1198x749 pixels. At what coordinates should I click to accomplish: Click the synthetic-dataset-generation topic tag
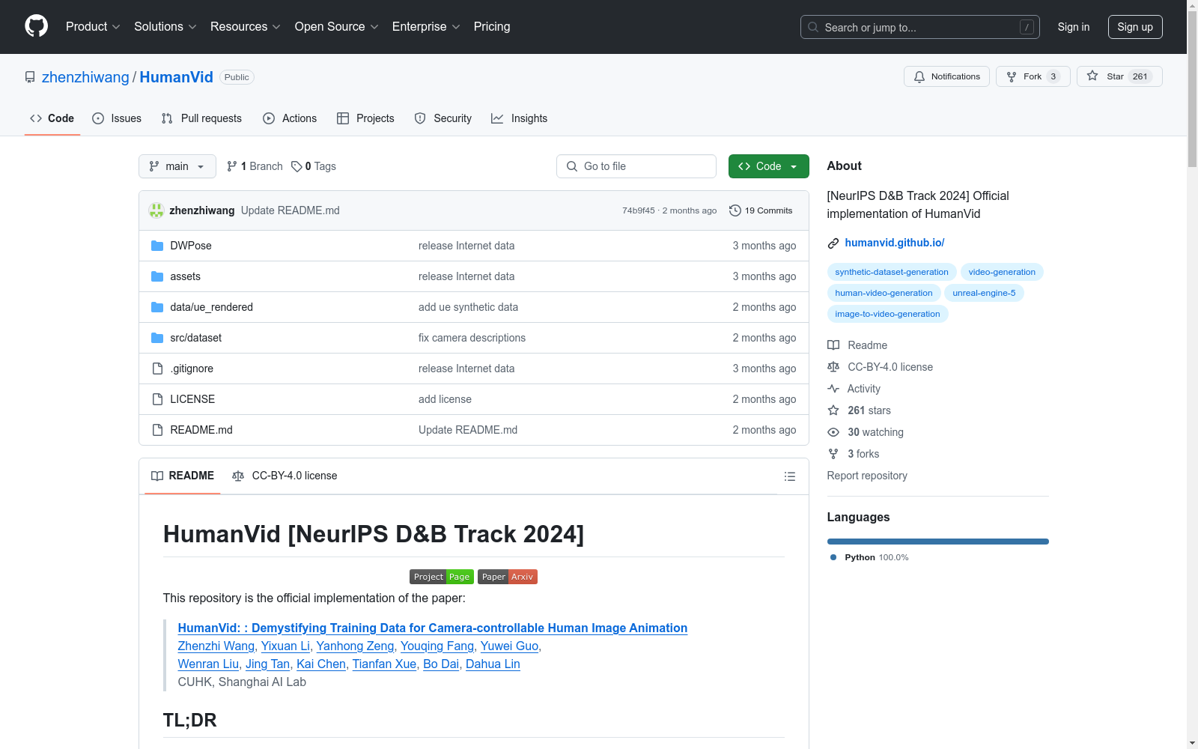892,272
